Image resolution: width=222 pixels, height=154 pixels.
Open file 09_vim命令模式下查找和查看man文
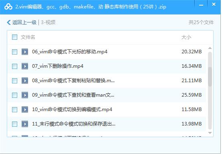[73, 95]
